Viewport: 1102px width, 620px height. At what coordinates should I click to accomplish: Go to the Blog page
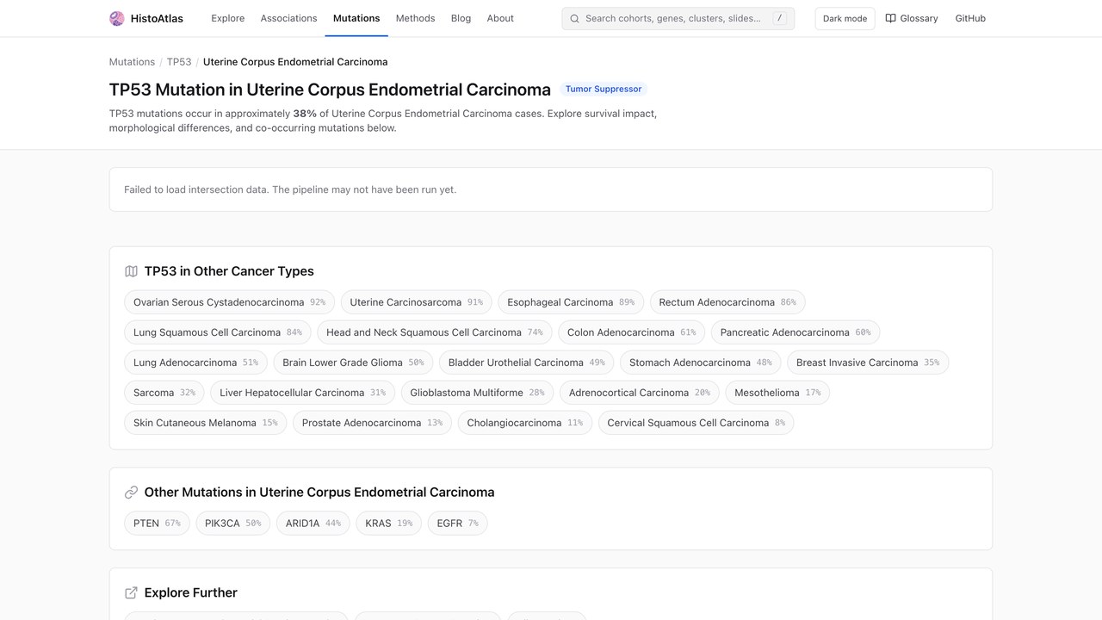click(461, 18)
